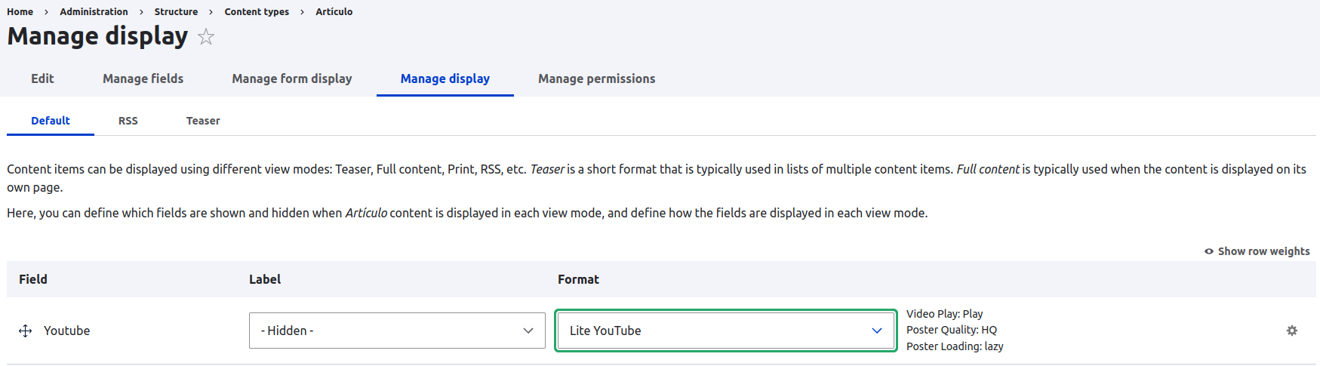Viewport: 1320px width, 366px height.
Task: Grab the Youtube row drag handle
Action: click(x=25, y=331)
